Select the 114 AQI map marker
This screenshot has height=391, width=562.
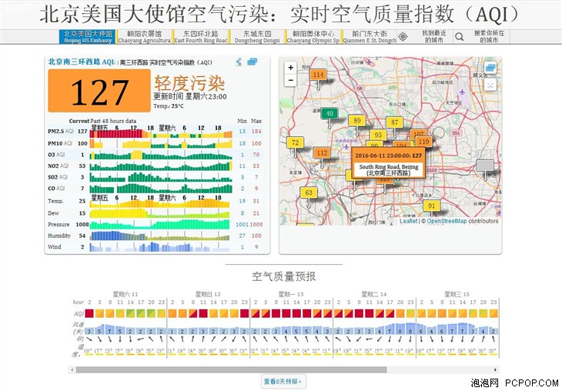click(x=318, y=75)
